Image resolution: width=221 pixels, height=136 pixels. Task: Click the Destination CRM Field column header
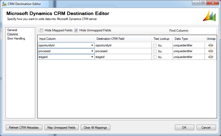click(x=123, y=39)
